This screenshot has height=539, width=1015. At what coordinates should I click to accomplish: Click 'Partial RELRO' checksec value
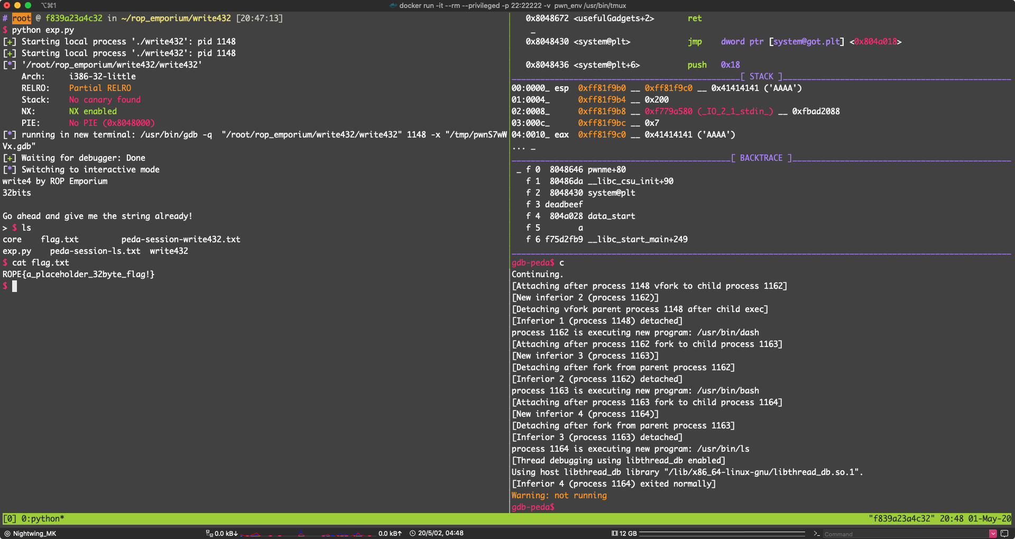pos(100,88)
